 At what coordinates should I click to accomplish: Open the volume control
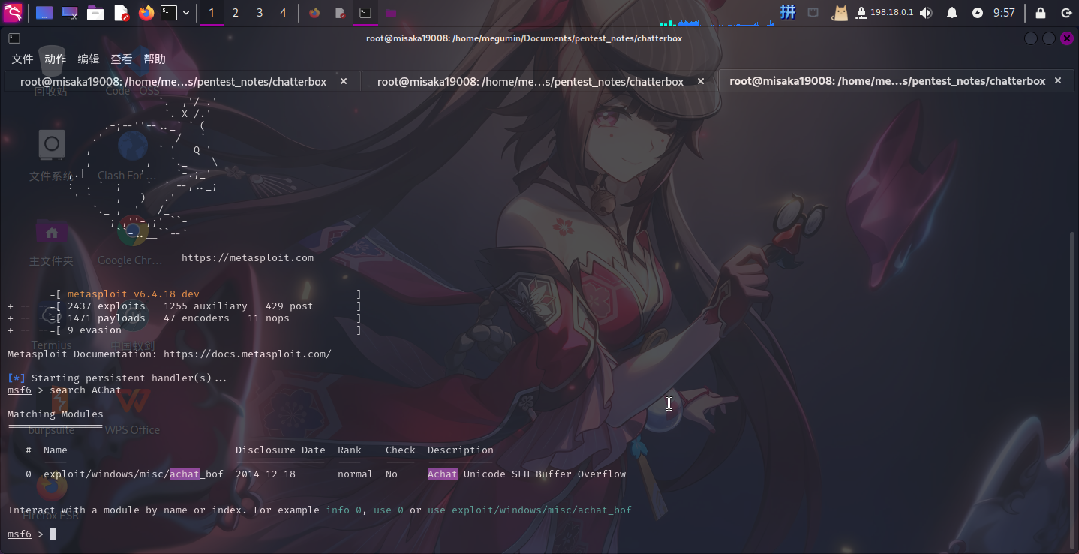coord(926,13)
